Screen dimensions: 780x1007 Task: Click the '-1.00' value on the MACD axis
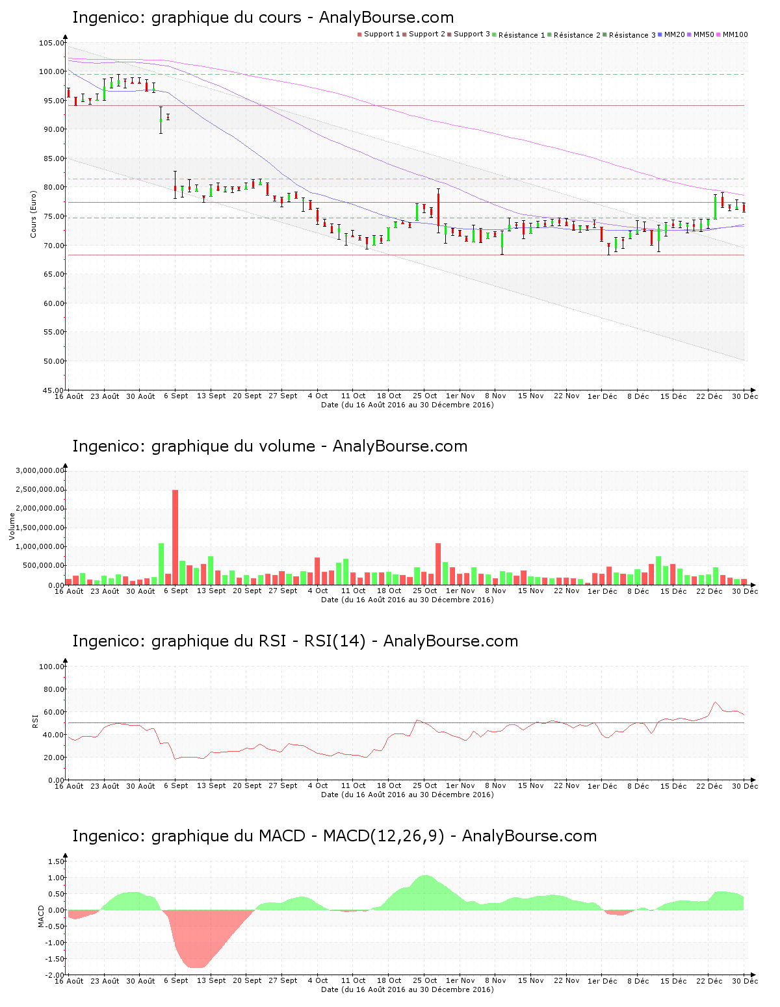click(55, 943)
